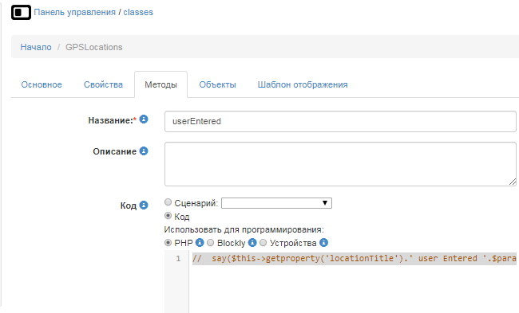Viewport: 519px width, 313px height.
Task: Select the Сценарий radio button
Action: pyautogui.click(x=168, y=202)
